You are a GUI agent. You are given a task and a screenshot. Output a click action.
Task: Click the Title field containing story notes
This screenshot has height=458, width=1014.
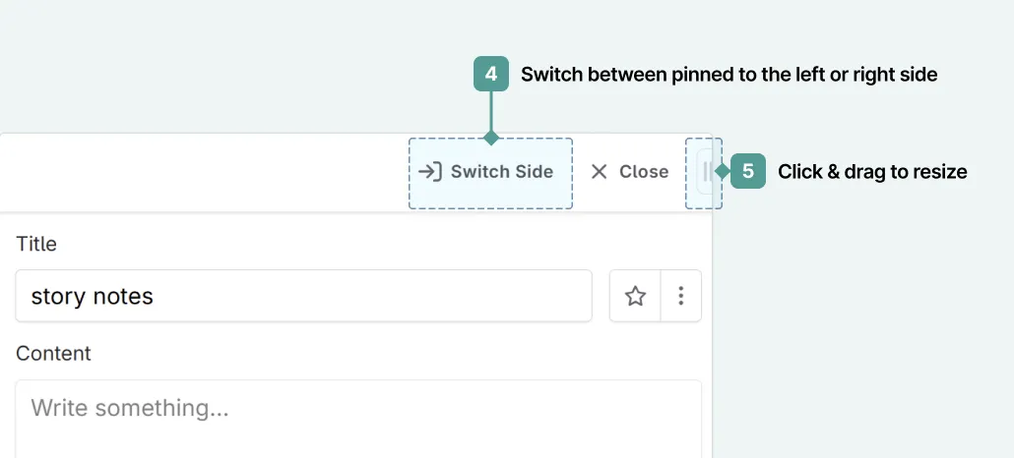click(303, 296)
